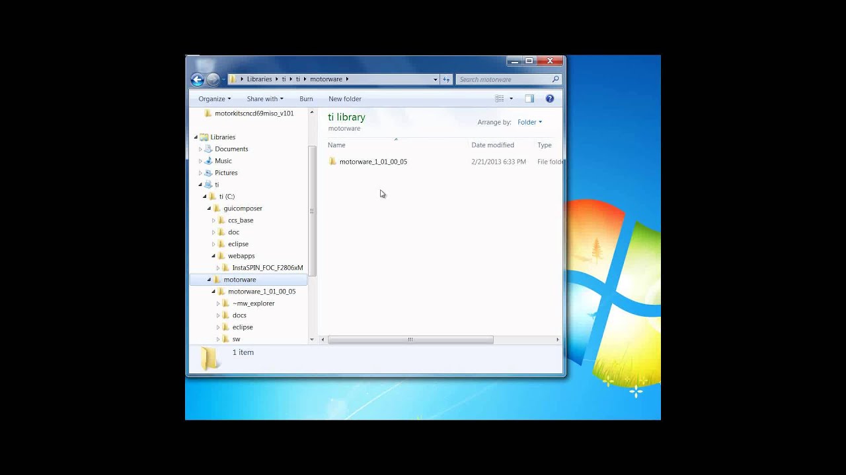Click the file list horizontal scrollbar thumb
This screenshot has height=475, width=846.
pyautogui.click(x=410, y=340)
